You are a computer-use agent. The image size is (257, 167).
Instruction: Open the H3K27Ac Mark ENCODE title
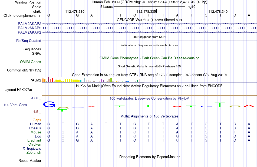coord(149,86)
